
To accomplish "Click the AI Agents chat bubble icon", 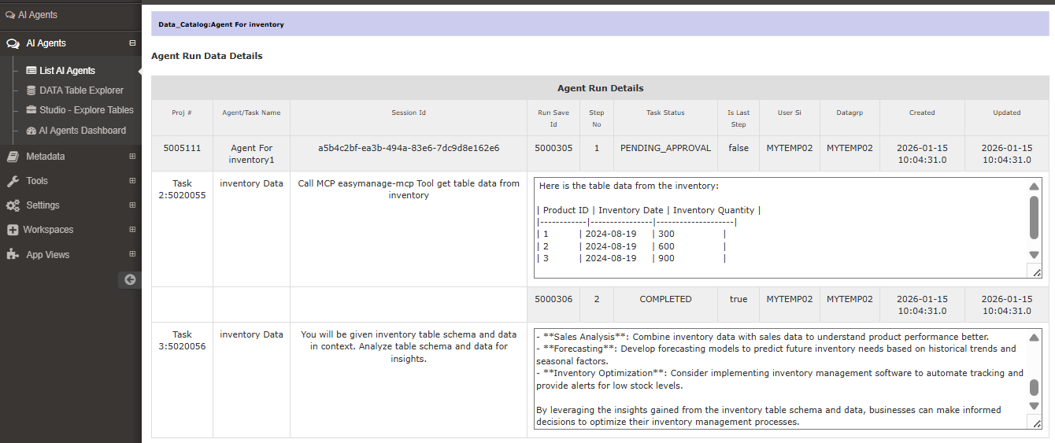I will (x=13, y=43).
